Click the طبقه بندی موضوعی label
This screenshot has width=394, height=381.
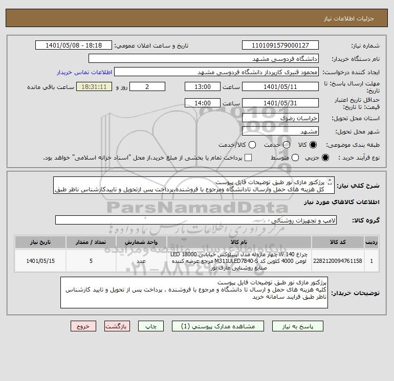tap(353, 145)
